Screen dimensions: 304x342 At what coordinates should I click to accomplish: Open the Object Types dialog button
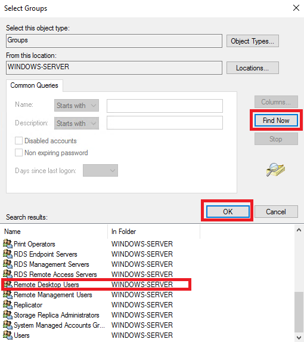(253, 41)
